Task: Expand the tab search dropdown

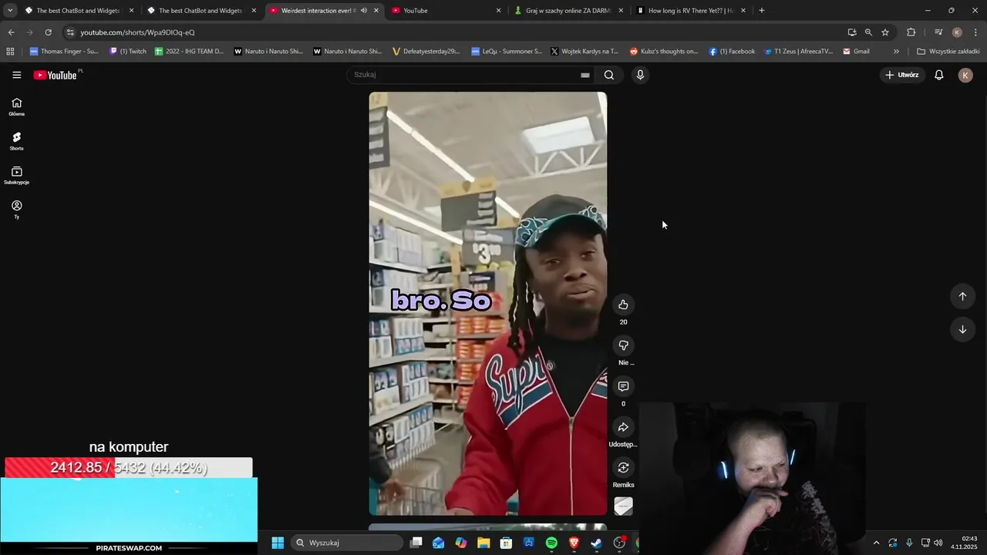Action: [10, 11]
